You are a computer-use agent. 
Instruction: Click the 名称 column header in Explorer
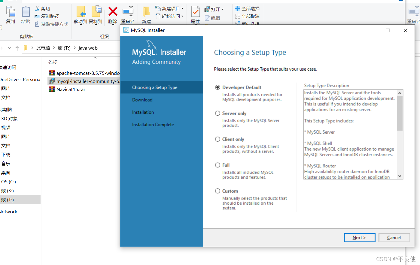pos(53,62)
